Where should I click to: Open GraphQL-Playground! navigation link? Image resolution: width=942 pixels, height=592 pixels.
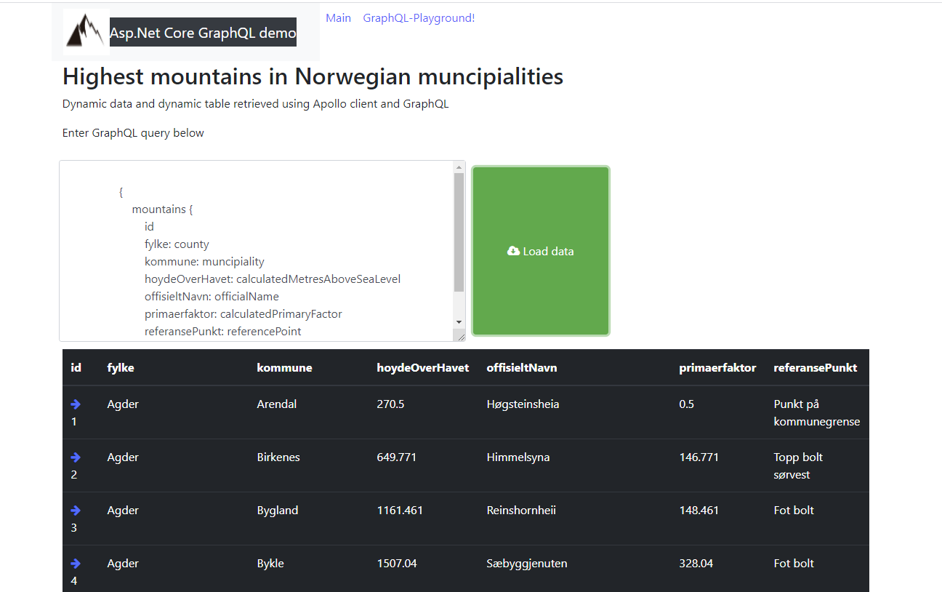(419, 18)
